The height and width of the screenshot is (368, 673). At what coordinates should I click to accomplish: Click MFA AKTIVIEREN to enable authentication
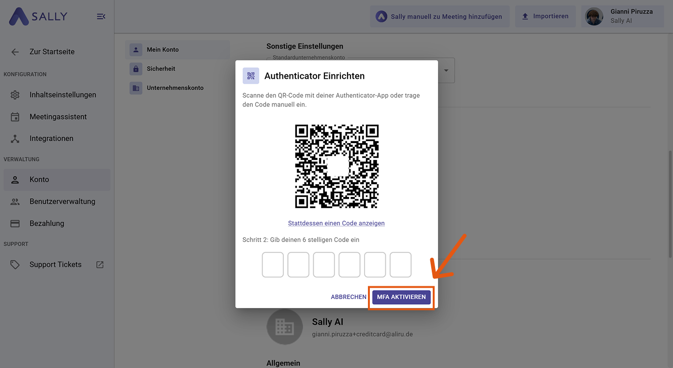(x=401, y=297)
